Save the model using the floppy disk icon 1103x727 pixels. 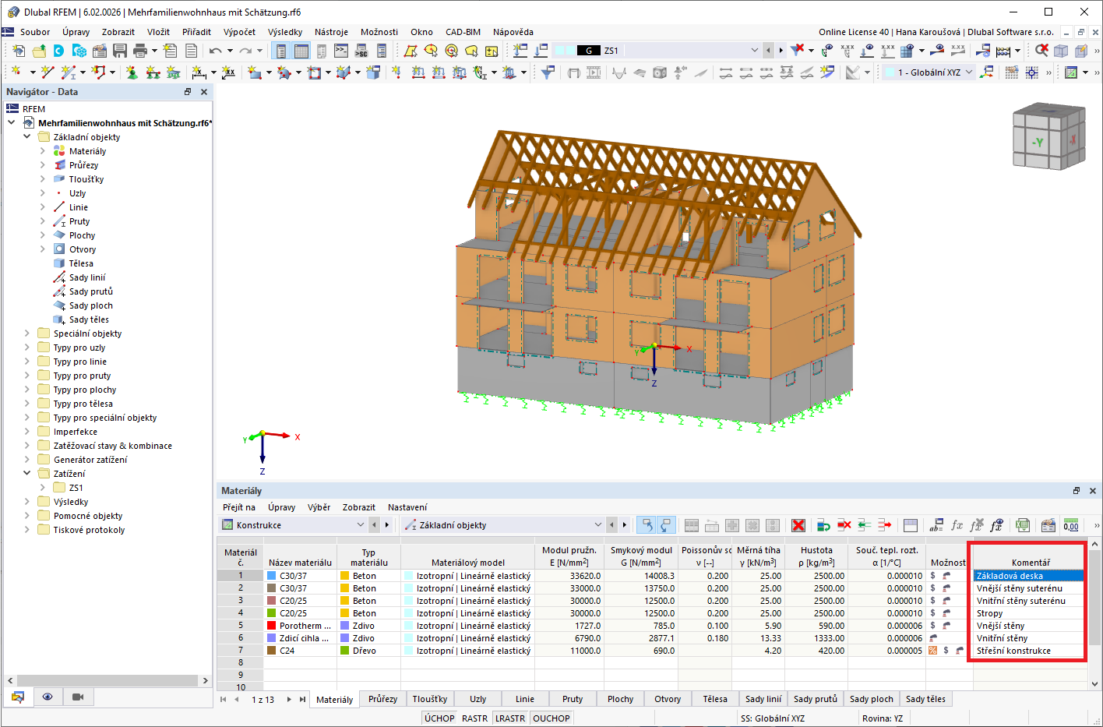point(119,51)
